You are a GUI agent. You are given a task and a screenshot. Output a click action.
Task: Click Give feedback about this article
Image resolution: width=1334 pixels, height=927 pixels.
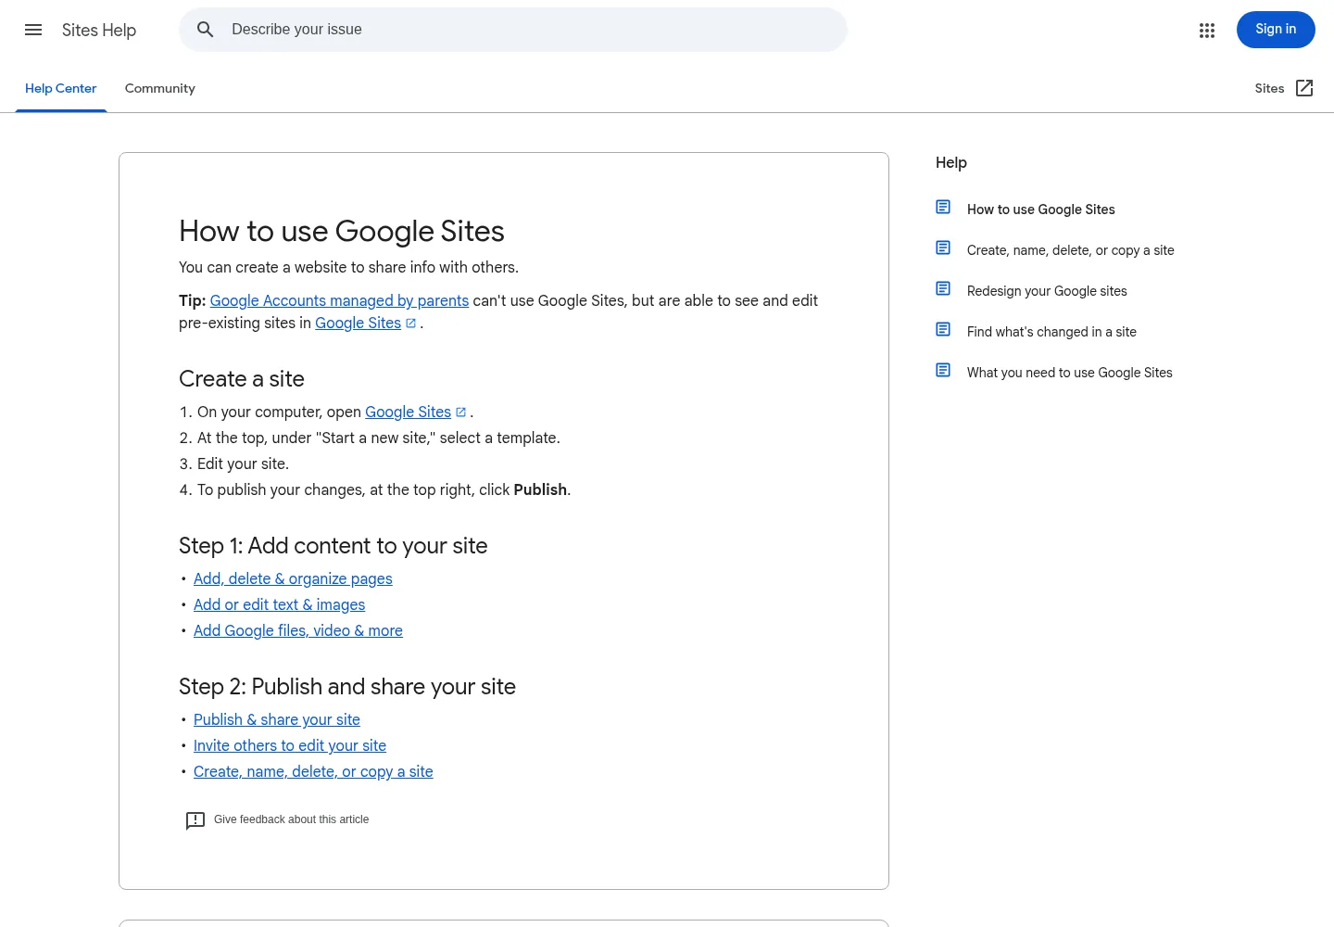click(291, 819)
